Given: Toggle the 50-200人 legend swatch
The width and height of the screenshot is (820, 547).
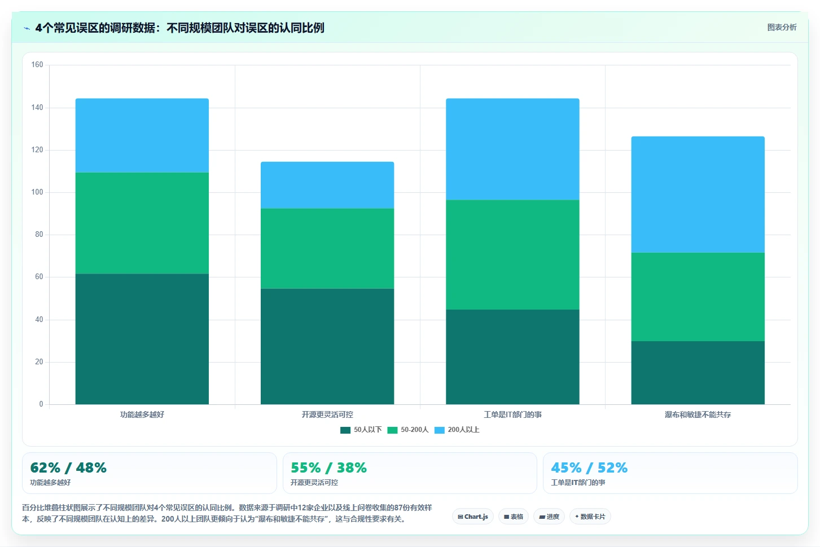Looking at the screenshot, I should (392, 430).
